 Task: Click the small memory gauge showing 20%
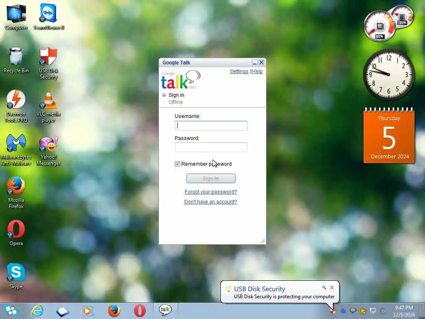click(x=402, y=17)
